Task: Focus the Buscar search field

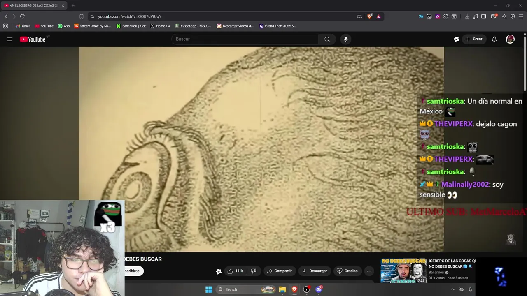Action: 245,39
